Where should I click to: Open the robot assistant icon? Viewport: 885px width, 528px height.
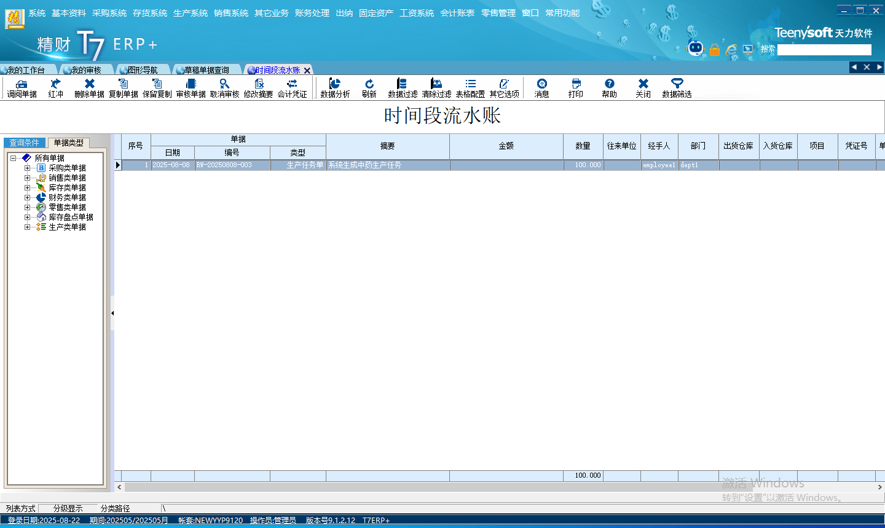(x=695, y=48)
